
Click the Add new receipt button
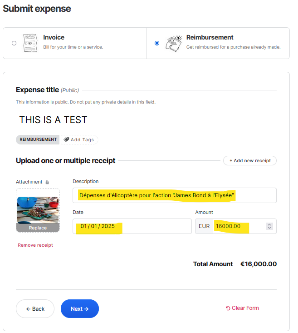(x=249, y=160)
